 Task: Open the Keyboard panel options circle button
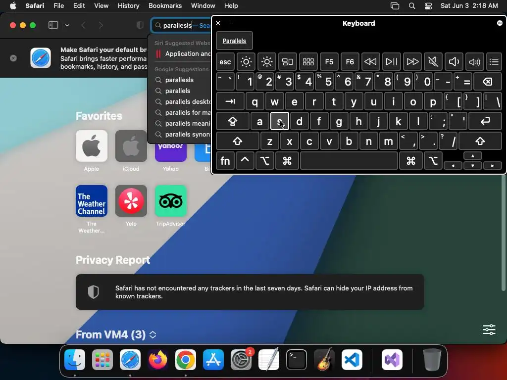coord(500,23)
